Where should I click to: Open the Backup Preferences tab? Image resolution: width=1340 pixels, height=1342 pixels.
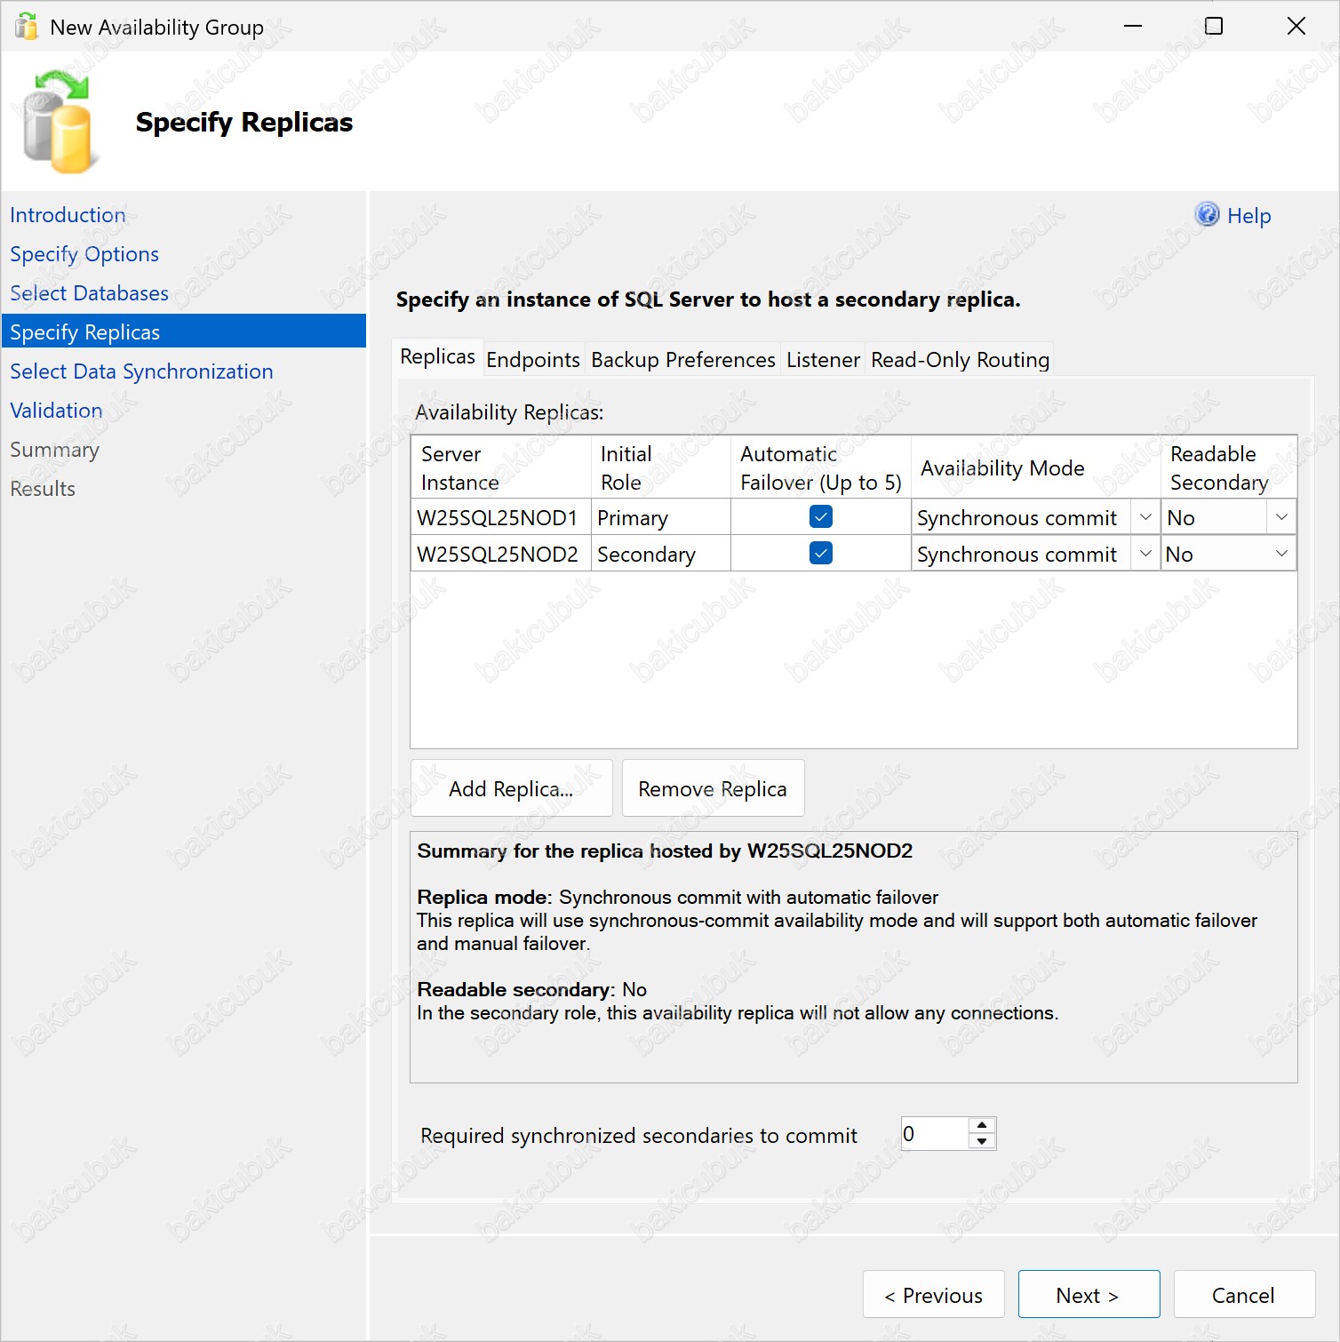pos(682,360)
